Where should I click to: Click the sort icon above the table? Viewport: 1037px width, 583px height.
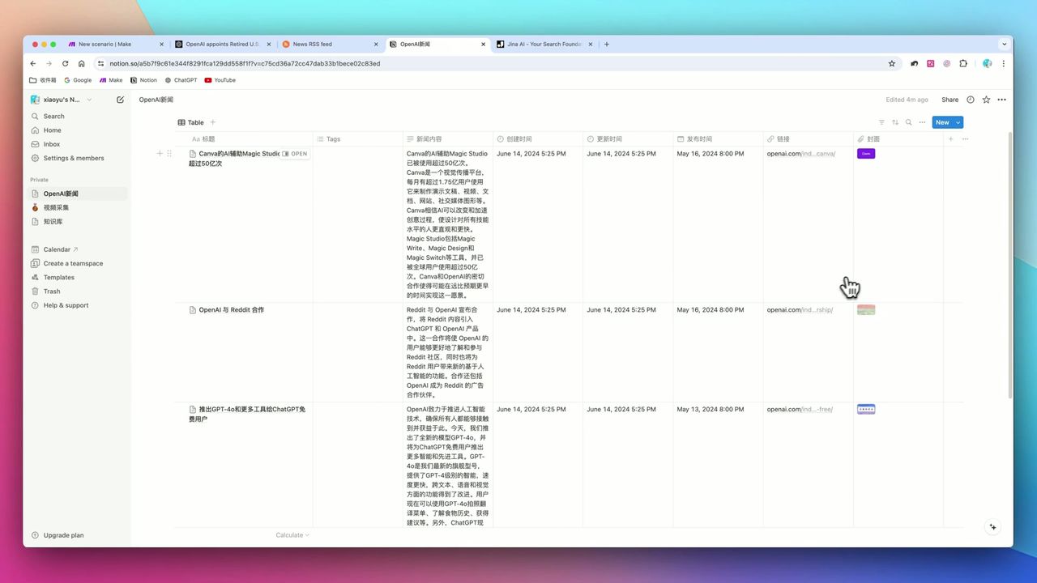[894, 122]
